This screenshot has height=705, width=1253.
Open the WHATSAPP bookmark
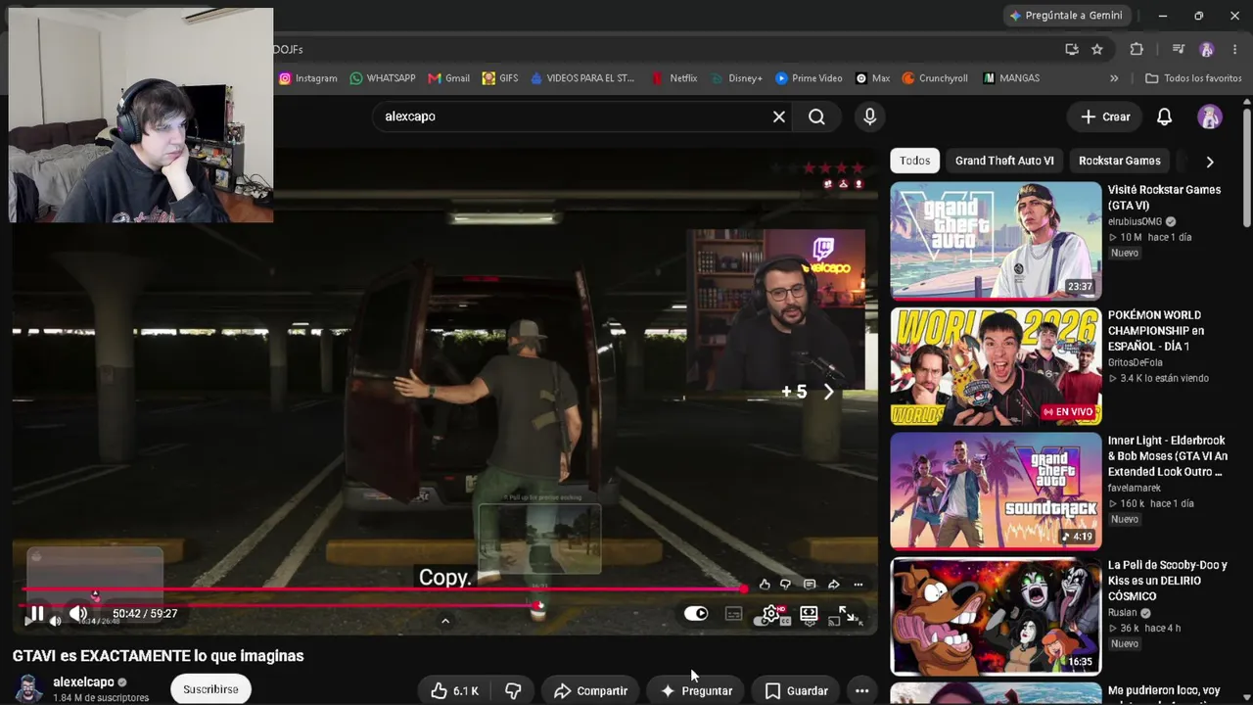tap(383, 78)
